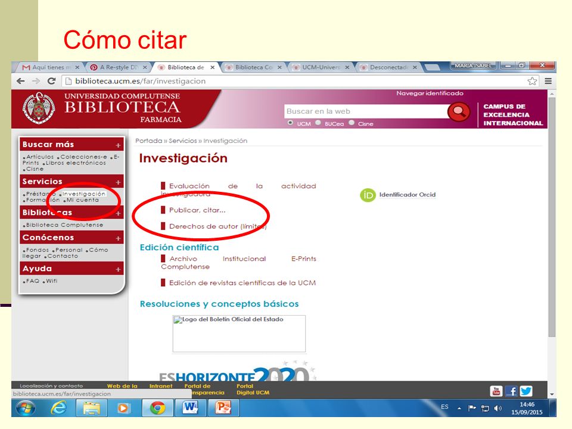Image resolution: width=572 pixels, height=429 pixels.
Task: Click 'Campus de Excelencia Internacional' banner
Action: (x=513, y=115)
